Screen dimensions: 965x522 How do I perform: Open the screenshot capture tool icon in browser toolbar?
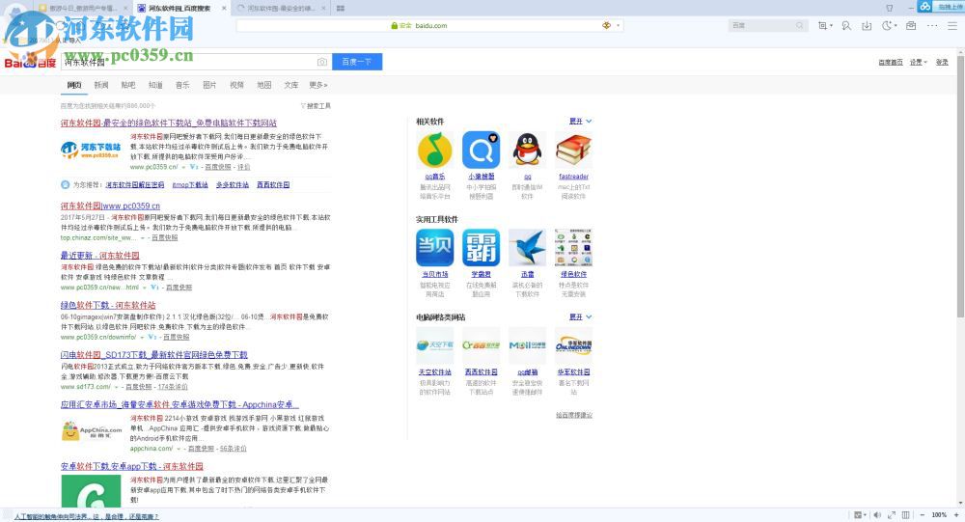pos(822,25)
